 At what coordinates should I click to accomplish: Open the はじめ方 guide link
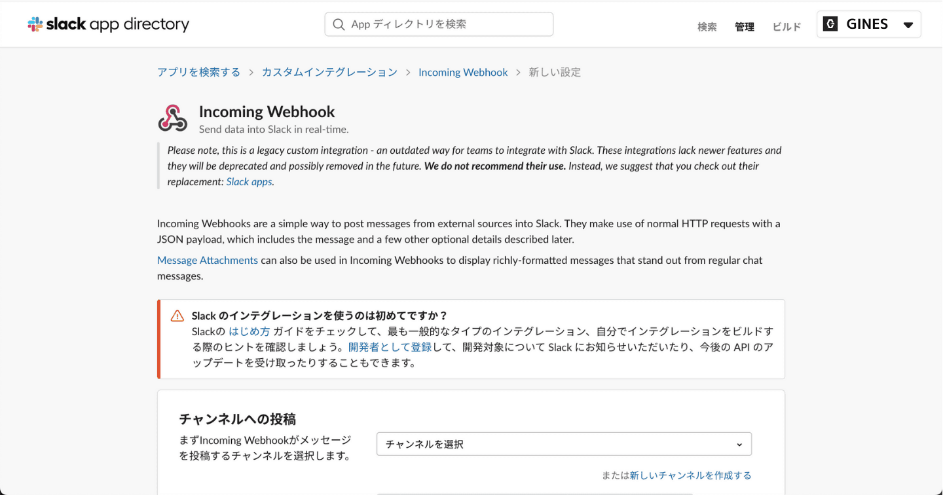coord(249,331)
